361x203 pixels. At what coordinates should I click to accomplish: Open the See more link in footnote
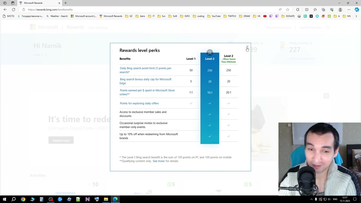(x=159, y=161)
